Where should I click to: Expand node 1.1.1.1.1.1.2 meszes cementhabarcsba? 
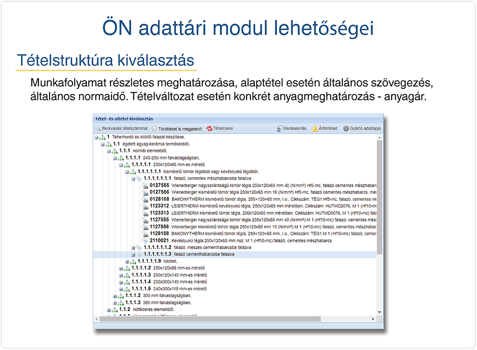(x=133, y=248)
